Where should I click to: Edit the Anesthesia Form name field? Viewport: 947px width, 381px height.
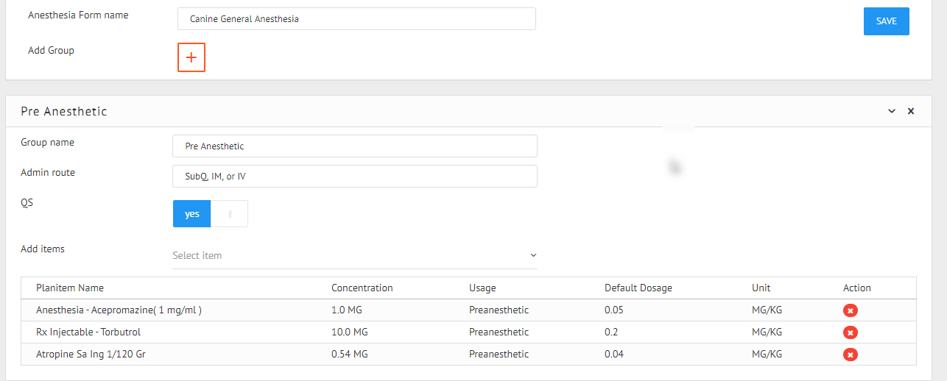[x=356, y=19]
